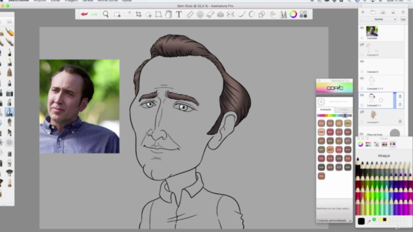The image size is (413, 232).
Task: Open the image palettes tab in Cores
Action: click(385, 144)
